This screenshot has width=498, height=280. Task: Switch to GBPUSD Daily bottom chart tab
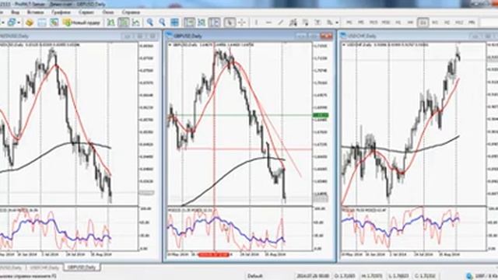coord(82,268)
